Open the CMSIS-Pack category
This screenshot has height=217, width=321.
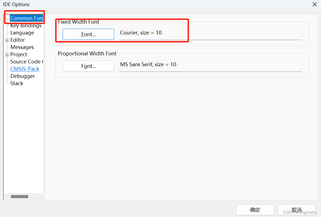25,69
